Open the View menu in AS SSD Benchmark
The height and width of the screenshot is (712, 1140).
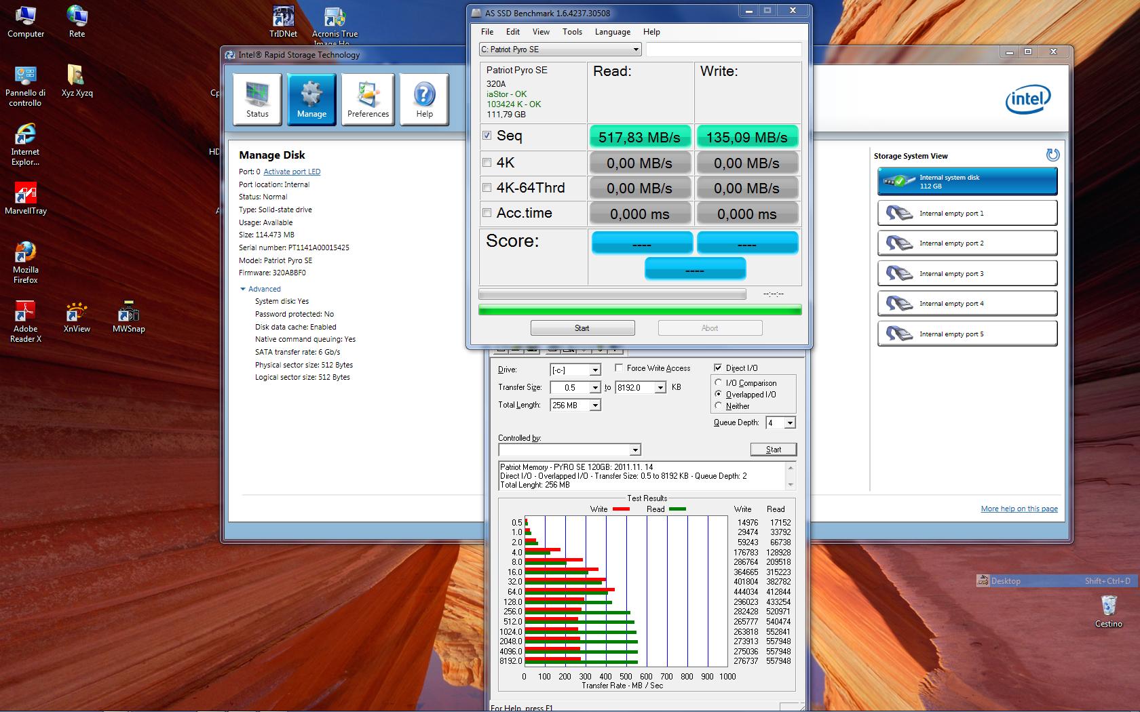click(541, 32)
